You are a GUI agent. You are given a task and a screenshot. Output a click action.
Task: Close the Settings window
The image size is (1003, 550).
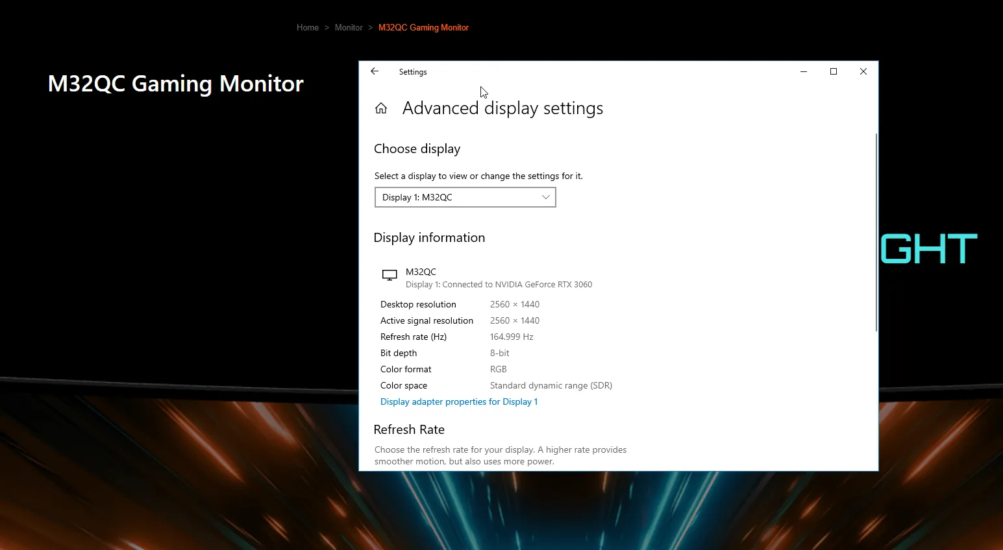click(x=863, y=71)
